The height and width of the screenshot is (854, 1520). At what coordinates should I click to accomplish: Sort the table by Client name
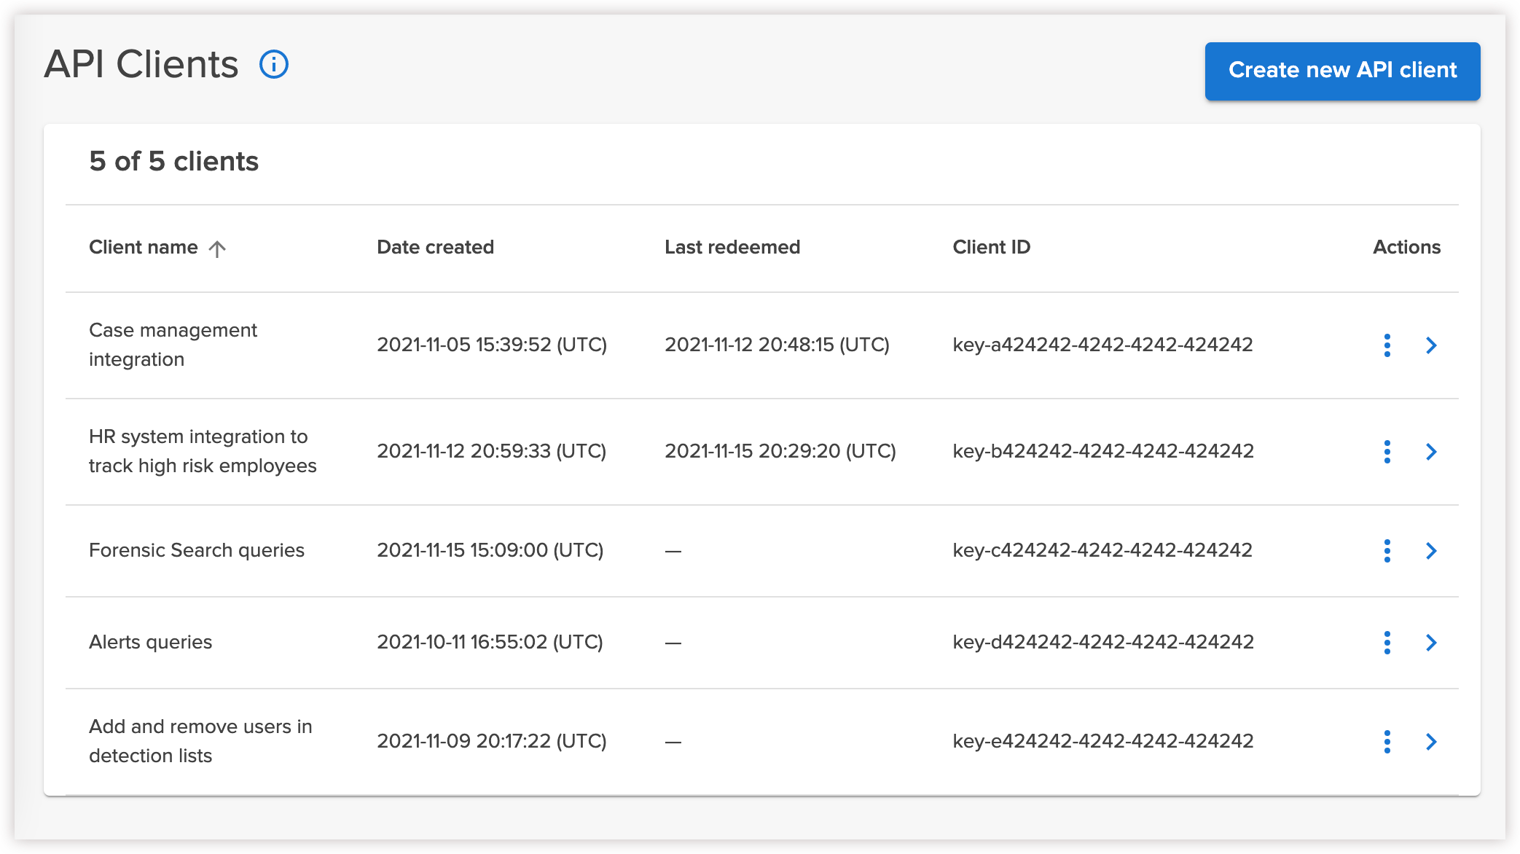143,247
